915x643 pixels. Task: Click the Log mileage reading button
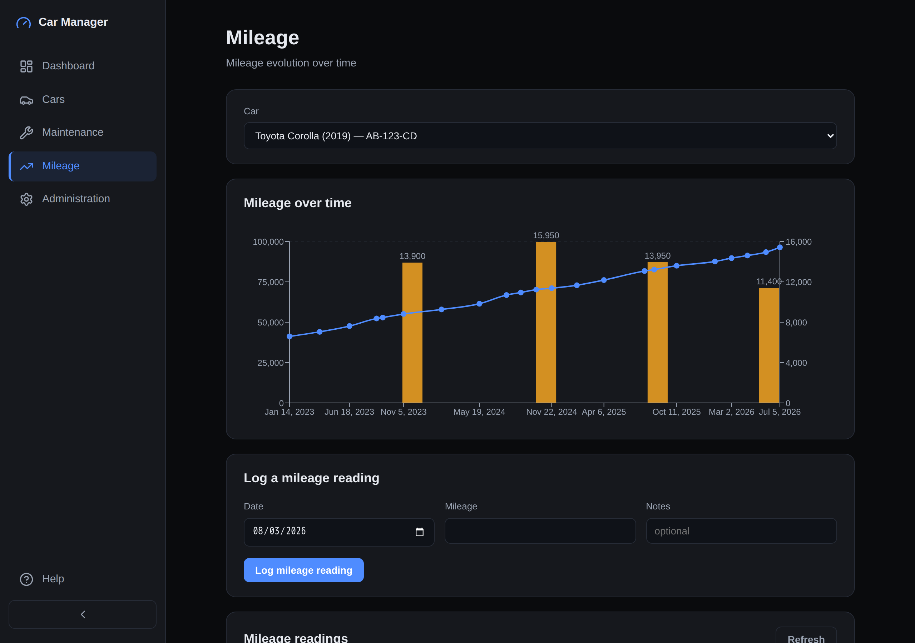pyautogui.click(x=304, y=570)
